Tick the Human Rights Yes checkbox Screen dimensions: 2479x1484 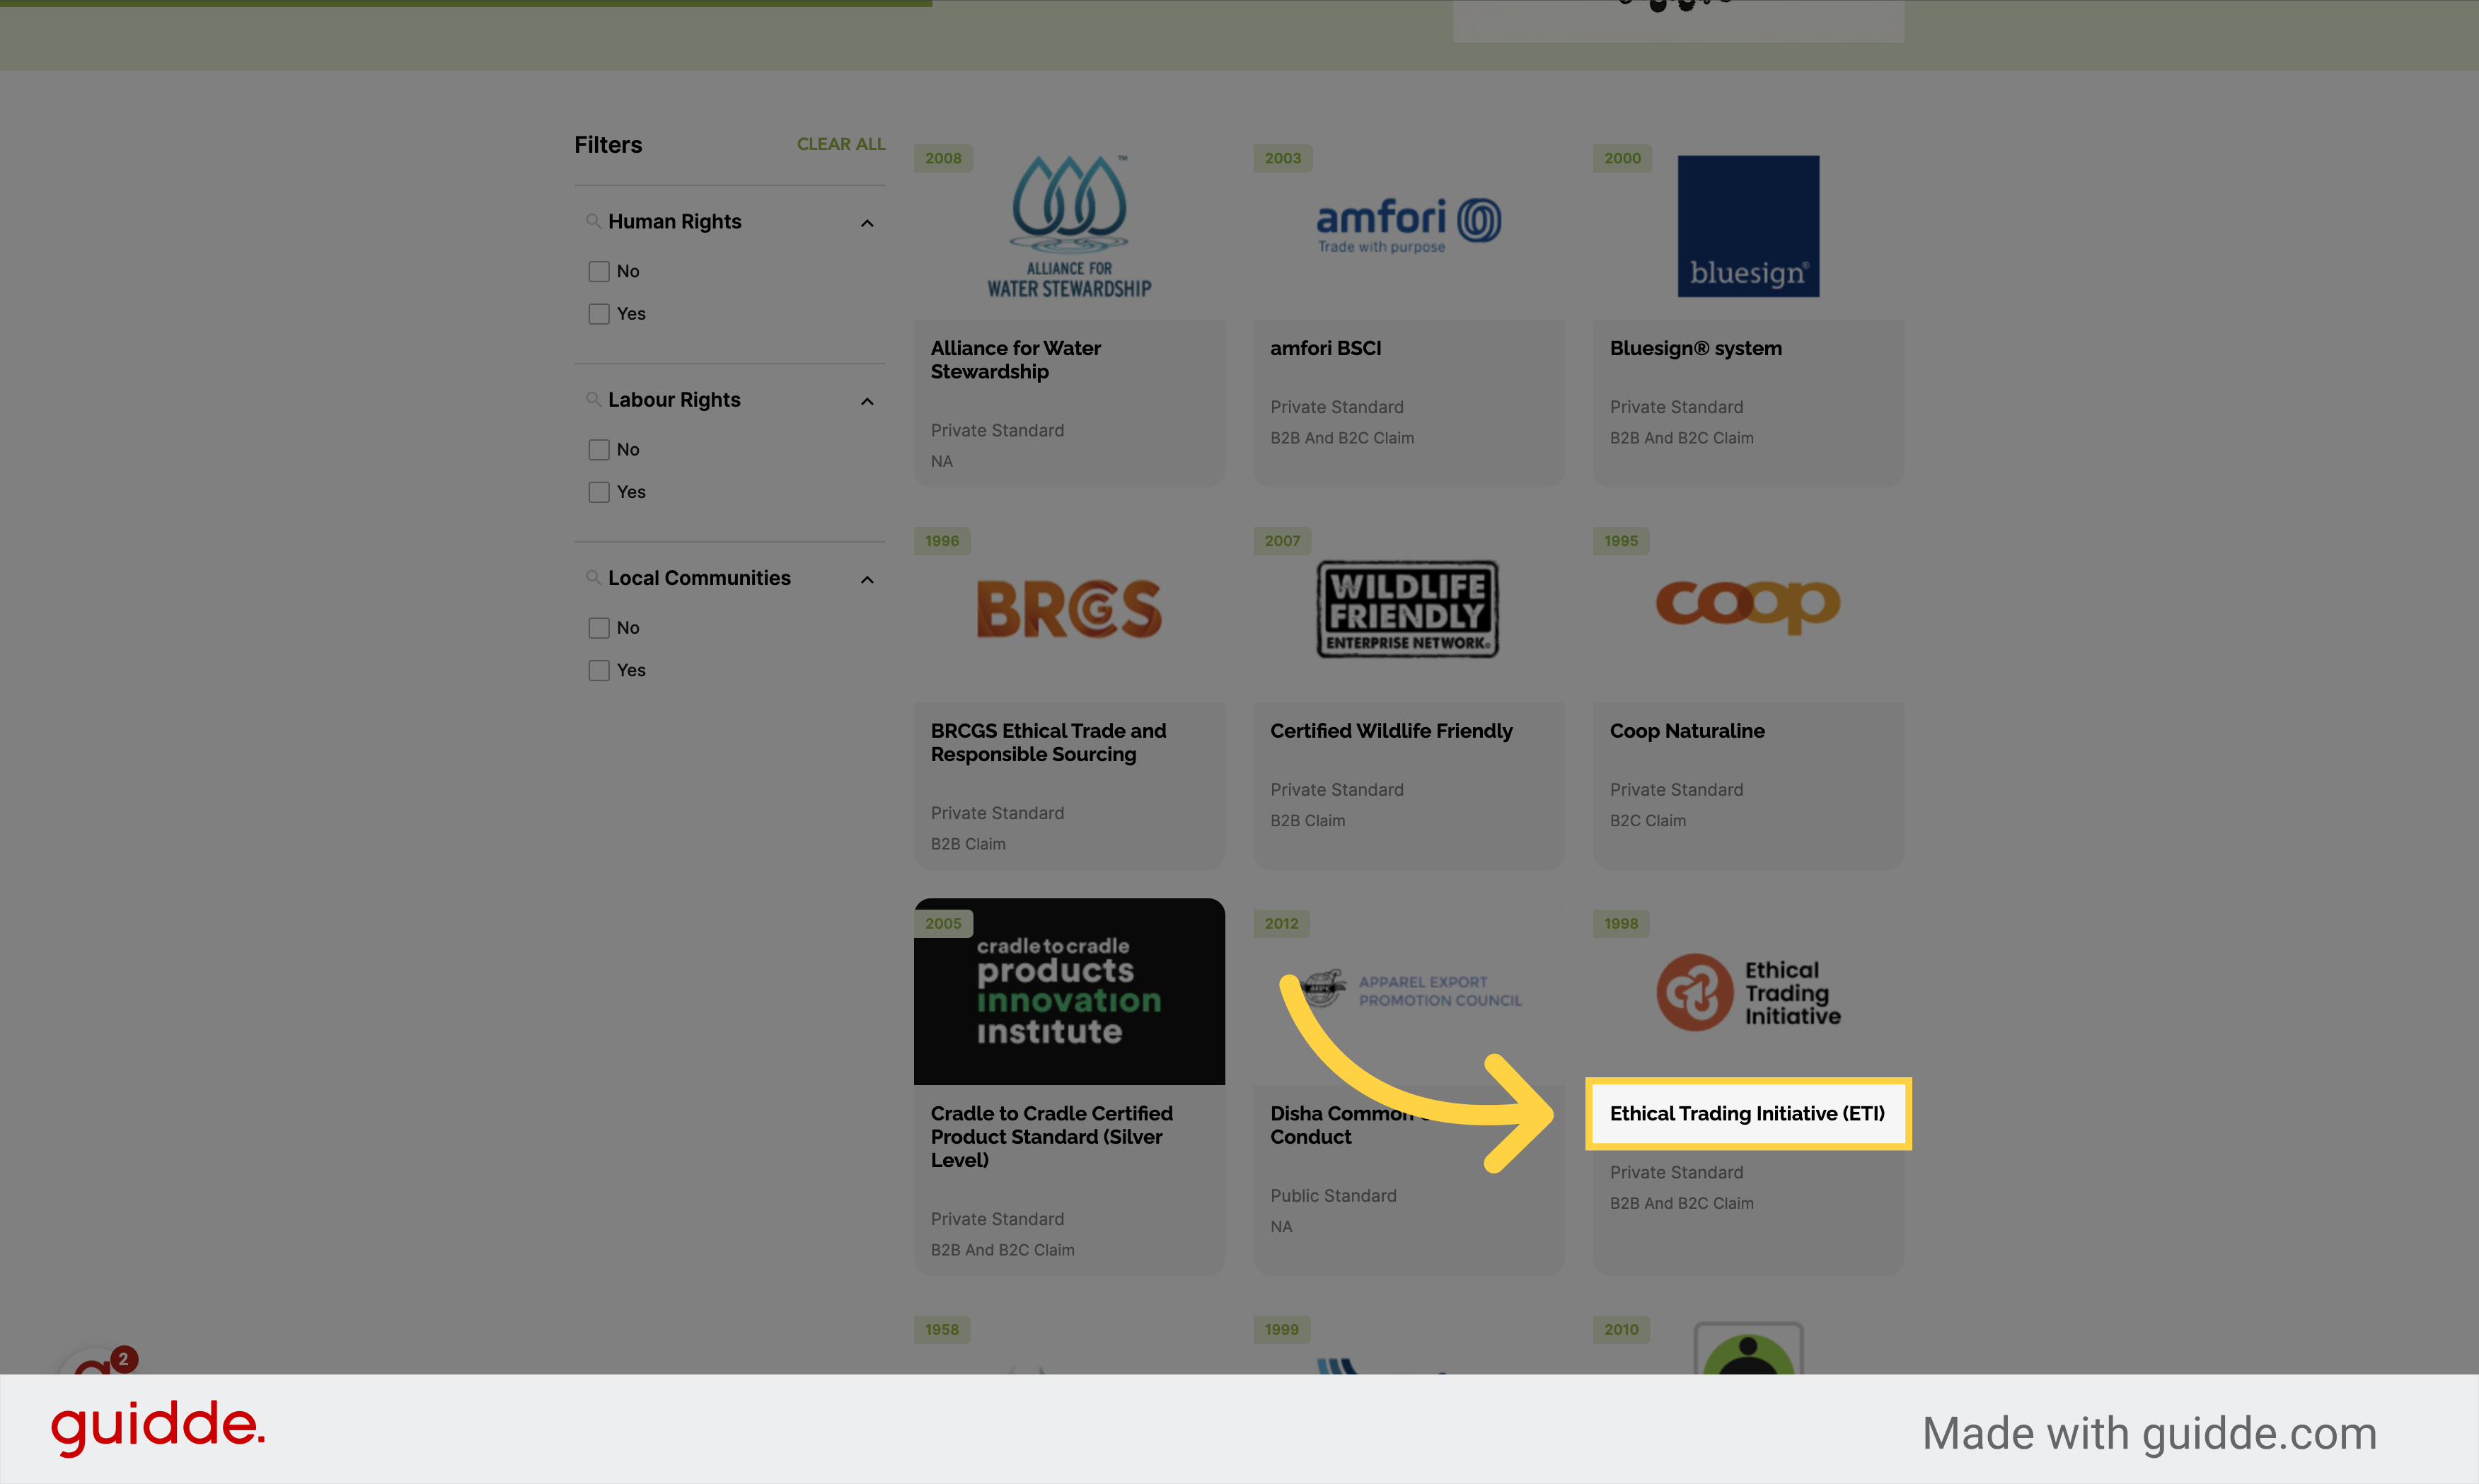tap(599, 314)
